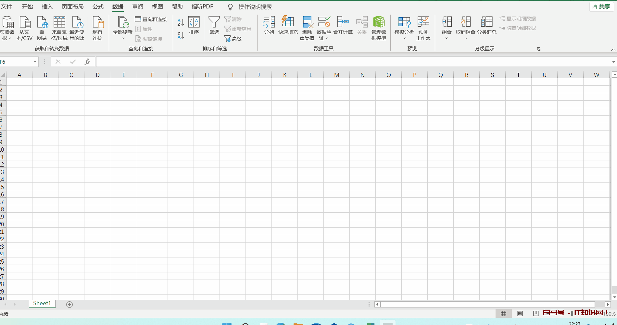The image size is (617, 325).
Task: Open the Formulas (公式) ribbon tab
Action: coord(98,6)
